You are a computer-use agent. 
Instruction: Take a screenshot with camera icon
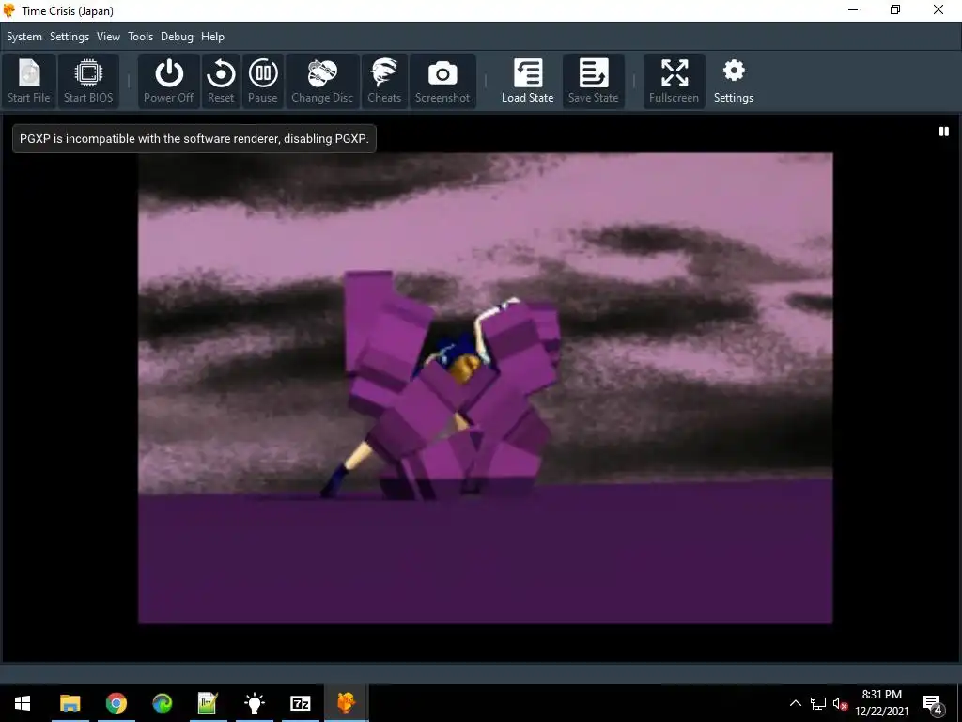(442, 81)
